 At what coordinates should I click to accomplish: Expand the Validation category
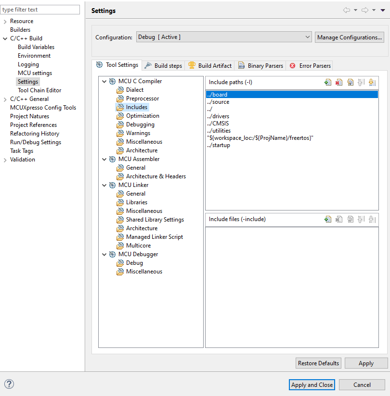(5, 160)
